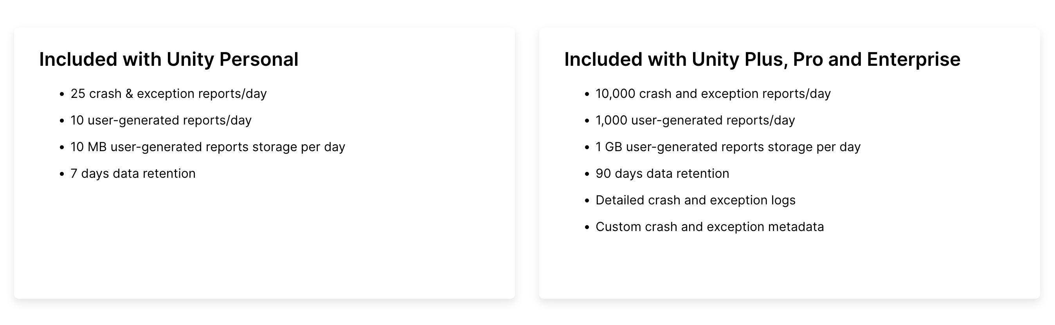This screenshot has width=1055, height=325.
Task: Click the bullet before "90 days data retention"
Action: (x=587, y=174)
